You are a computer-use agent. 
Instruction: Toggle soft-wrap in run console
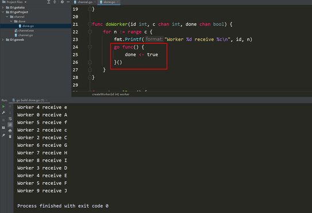(x=10, y=119)
